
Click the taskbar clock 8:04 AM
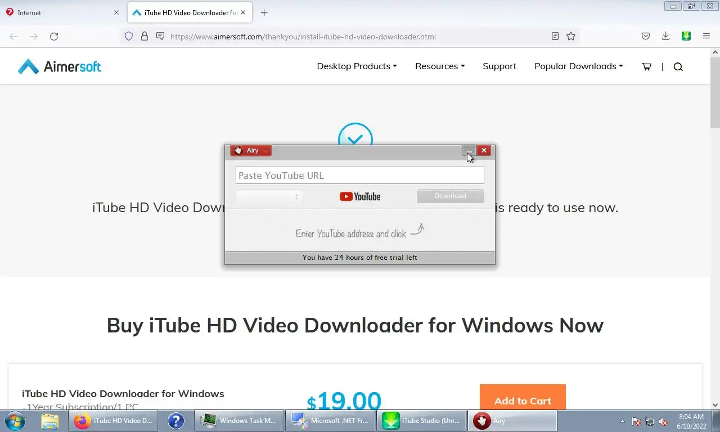coord(691,421)
